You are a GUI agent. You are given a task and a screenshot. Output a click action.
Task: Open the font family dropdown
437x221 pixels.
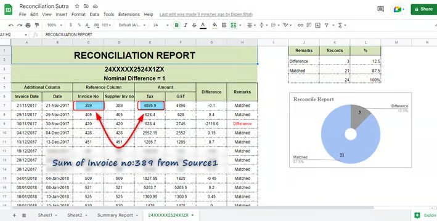[132, 25]
